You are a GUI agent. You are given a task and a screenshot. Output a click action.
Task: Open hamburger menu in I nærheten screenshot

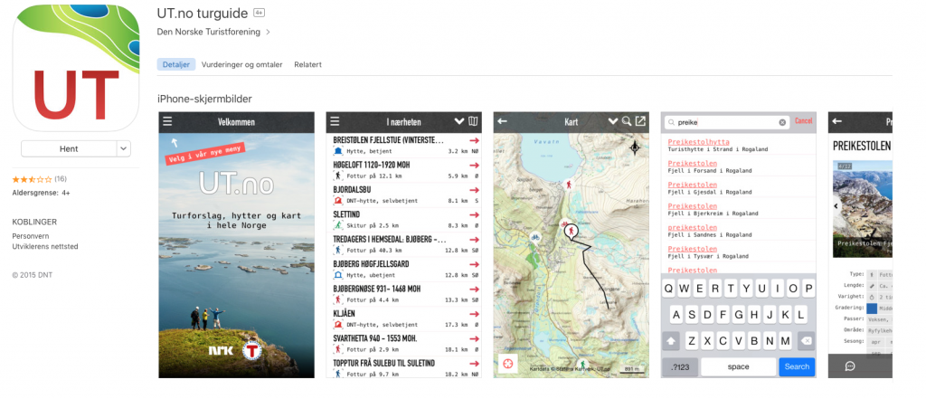(335, 122)
